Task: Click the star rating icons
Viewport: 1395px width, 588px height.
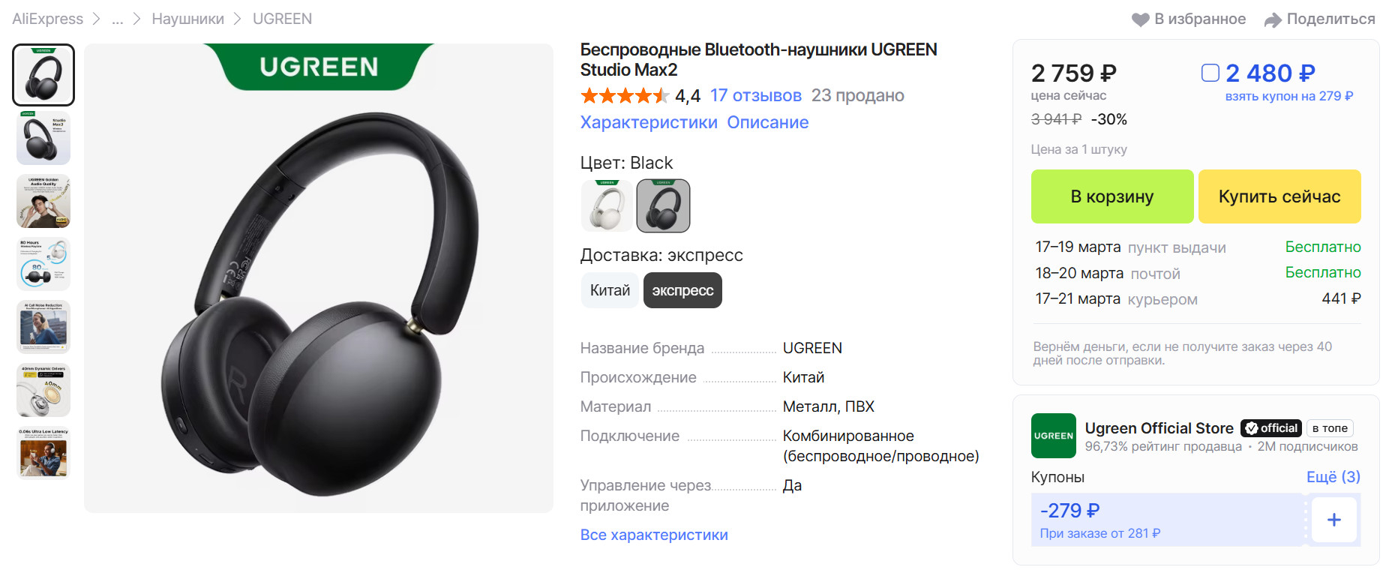Action: (x=624, y=96)
